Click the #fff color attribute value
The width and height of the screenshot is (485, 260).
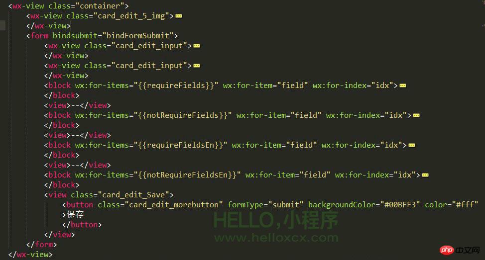(465, 205)
